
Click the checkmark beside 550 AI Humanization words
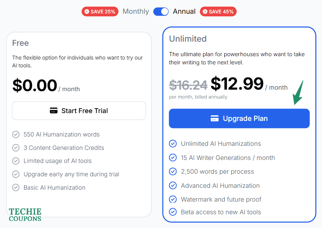(16, 135)
